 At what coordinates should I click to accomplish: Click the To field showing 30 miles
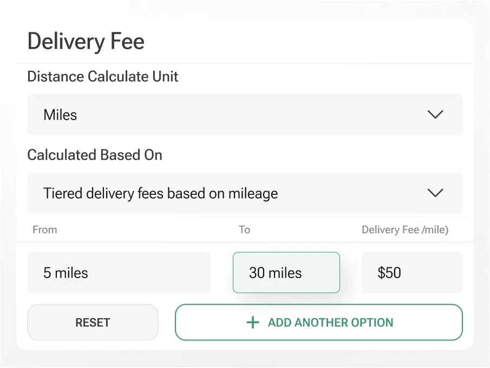pos(286,273)
